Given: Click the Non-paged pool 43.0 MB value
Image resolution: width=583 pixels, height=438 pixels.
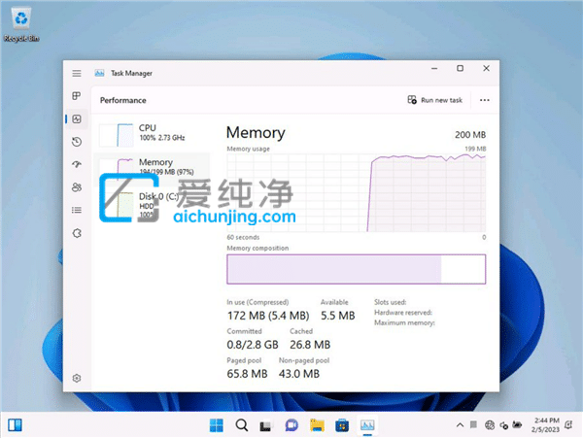Looking at the screenshot, I should tap(299, 374).
